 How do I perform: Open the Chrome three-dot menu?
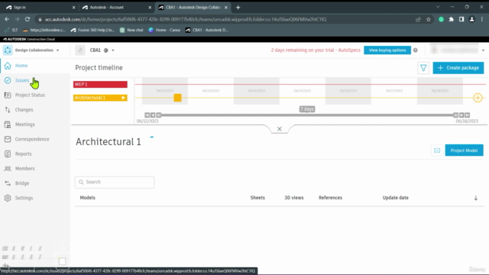[x=482, y=19]
